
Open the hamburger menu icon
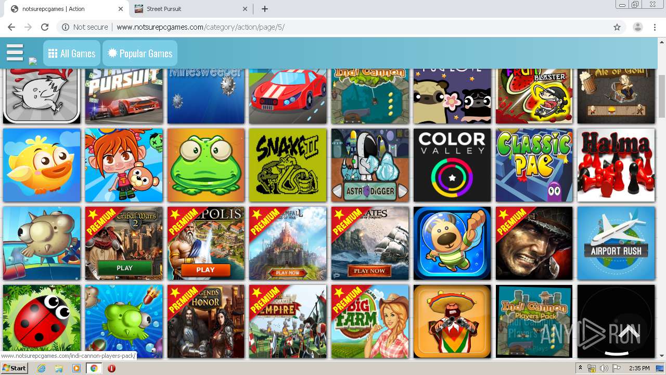tap(15, 53)
